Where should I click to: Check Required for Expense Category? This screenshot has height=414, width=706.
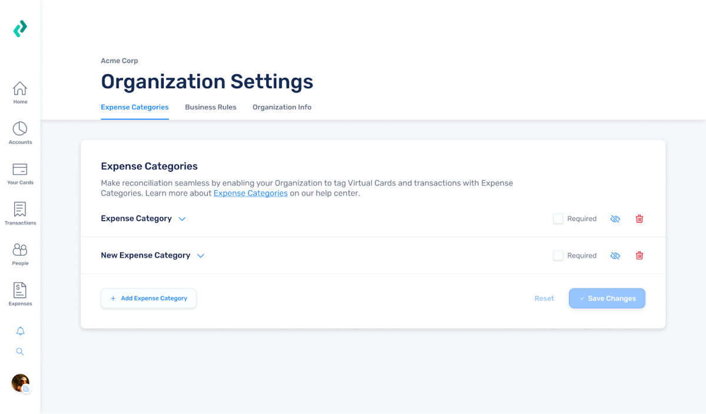click(558, 218)
